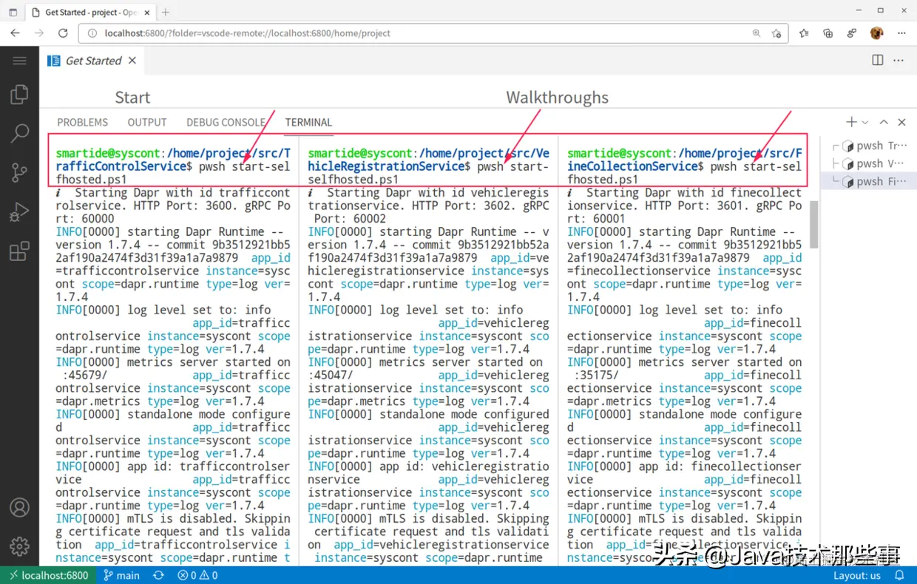
Task: Close the terminal panel
Action: (901, 122)
